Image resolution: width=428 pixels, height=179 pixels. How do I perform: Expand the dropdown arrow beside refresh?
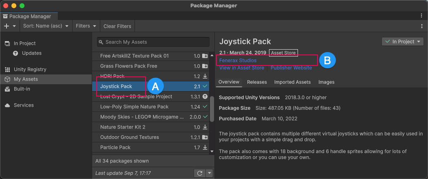(x=210, y=173)
